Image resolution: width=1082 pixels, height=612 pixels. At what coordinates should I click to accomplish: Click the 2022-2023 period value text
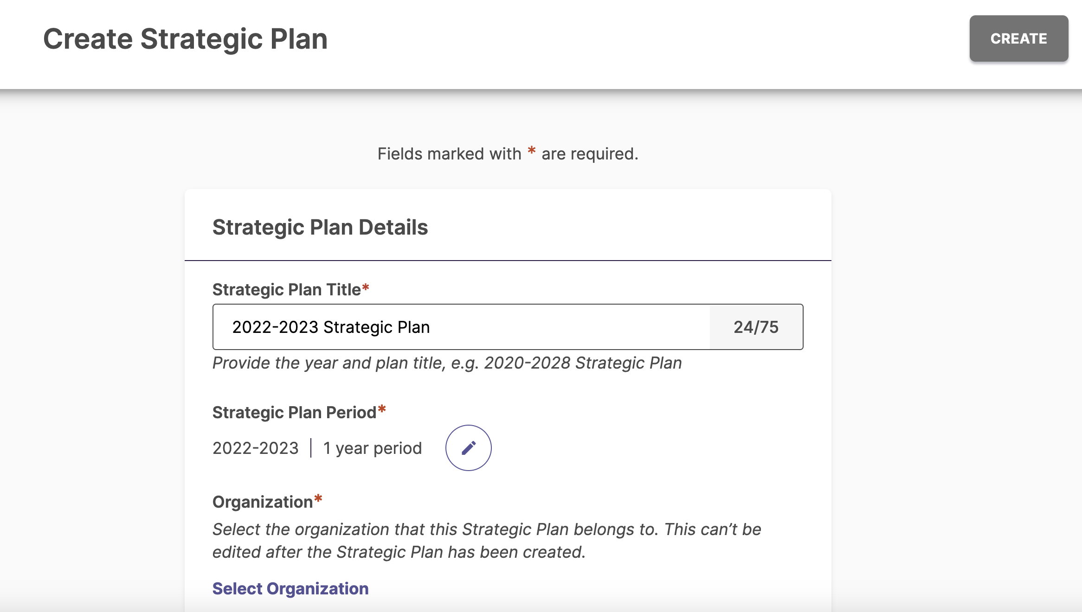click(256, 448)
